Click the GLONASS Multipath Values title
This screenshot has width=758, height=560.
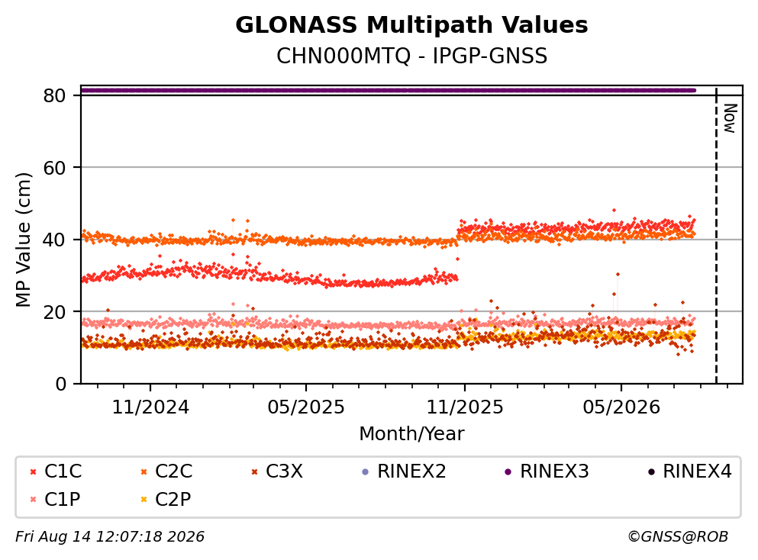click(411, 25)
